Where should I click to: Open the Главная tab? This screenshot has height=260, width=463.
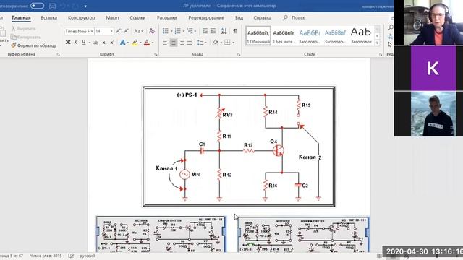[x=21, y=17]
